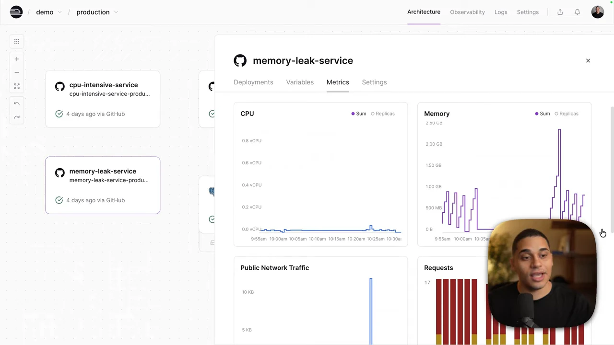Open the user avatar menu
This screenshot has width=614, height=345.
pyautogui.click(x=598, y=12)
